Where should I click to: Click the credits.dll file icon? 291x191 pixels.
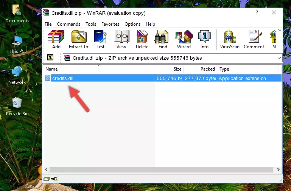[x=48, y=78]
